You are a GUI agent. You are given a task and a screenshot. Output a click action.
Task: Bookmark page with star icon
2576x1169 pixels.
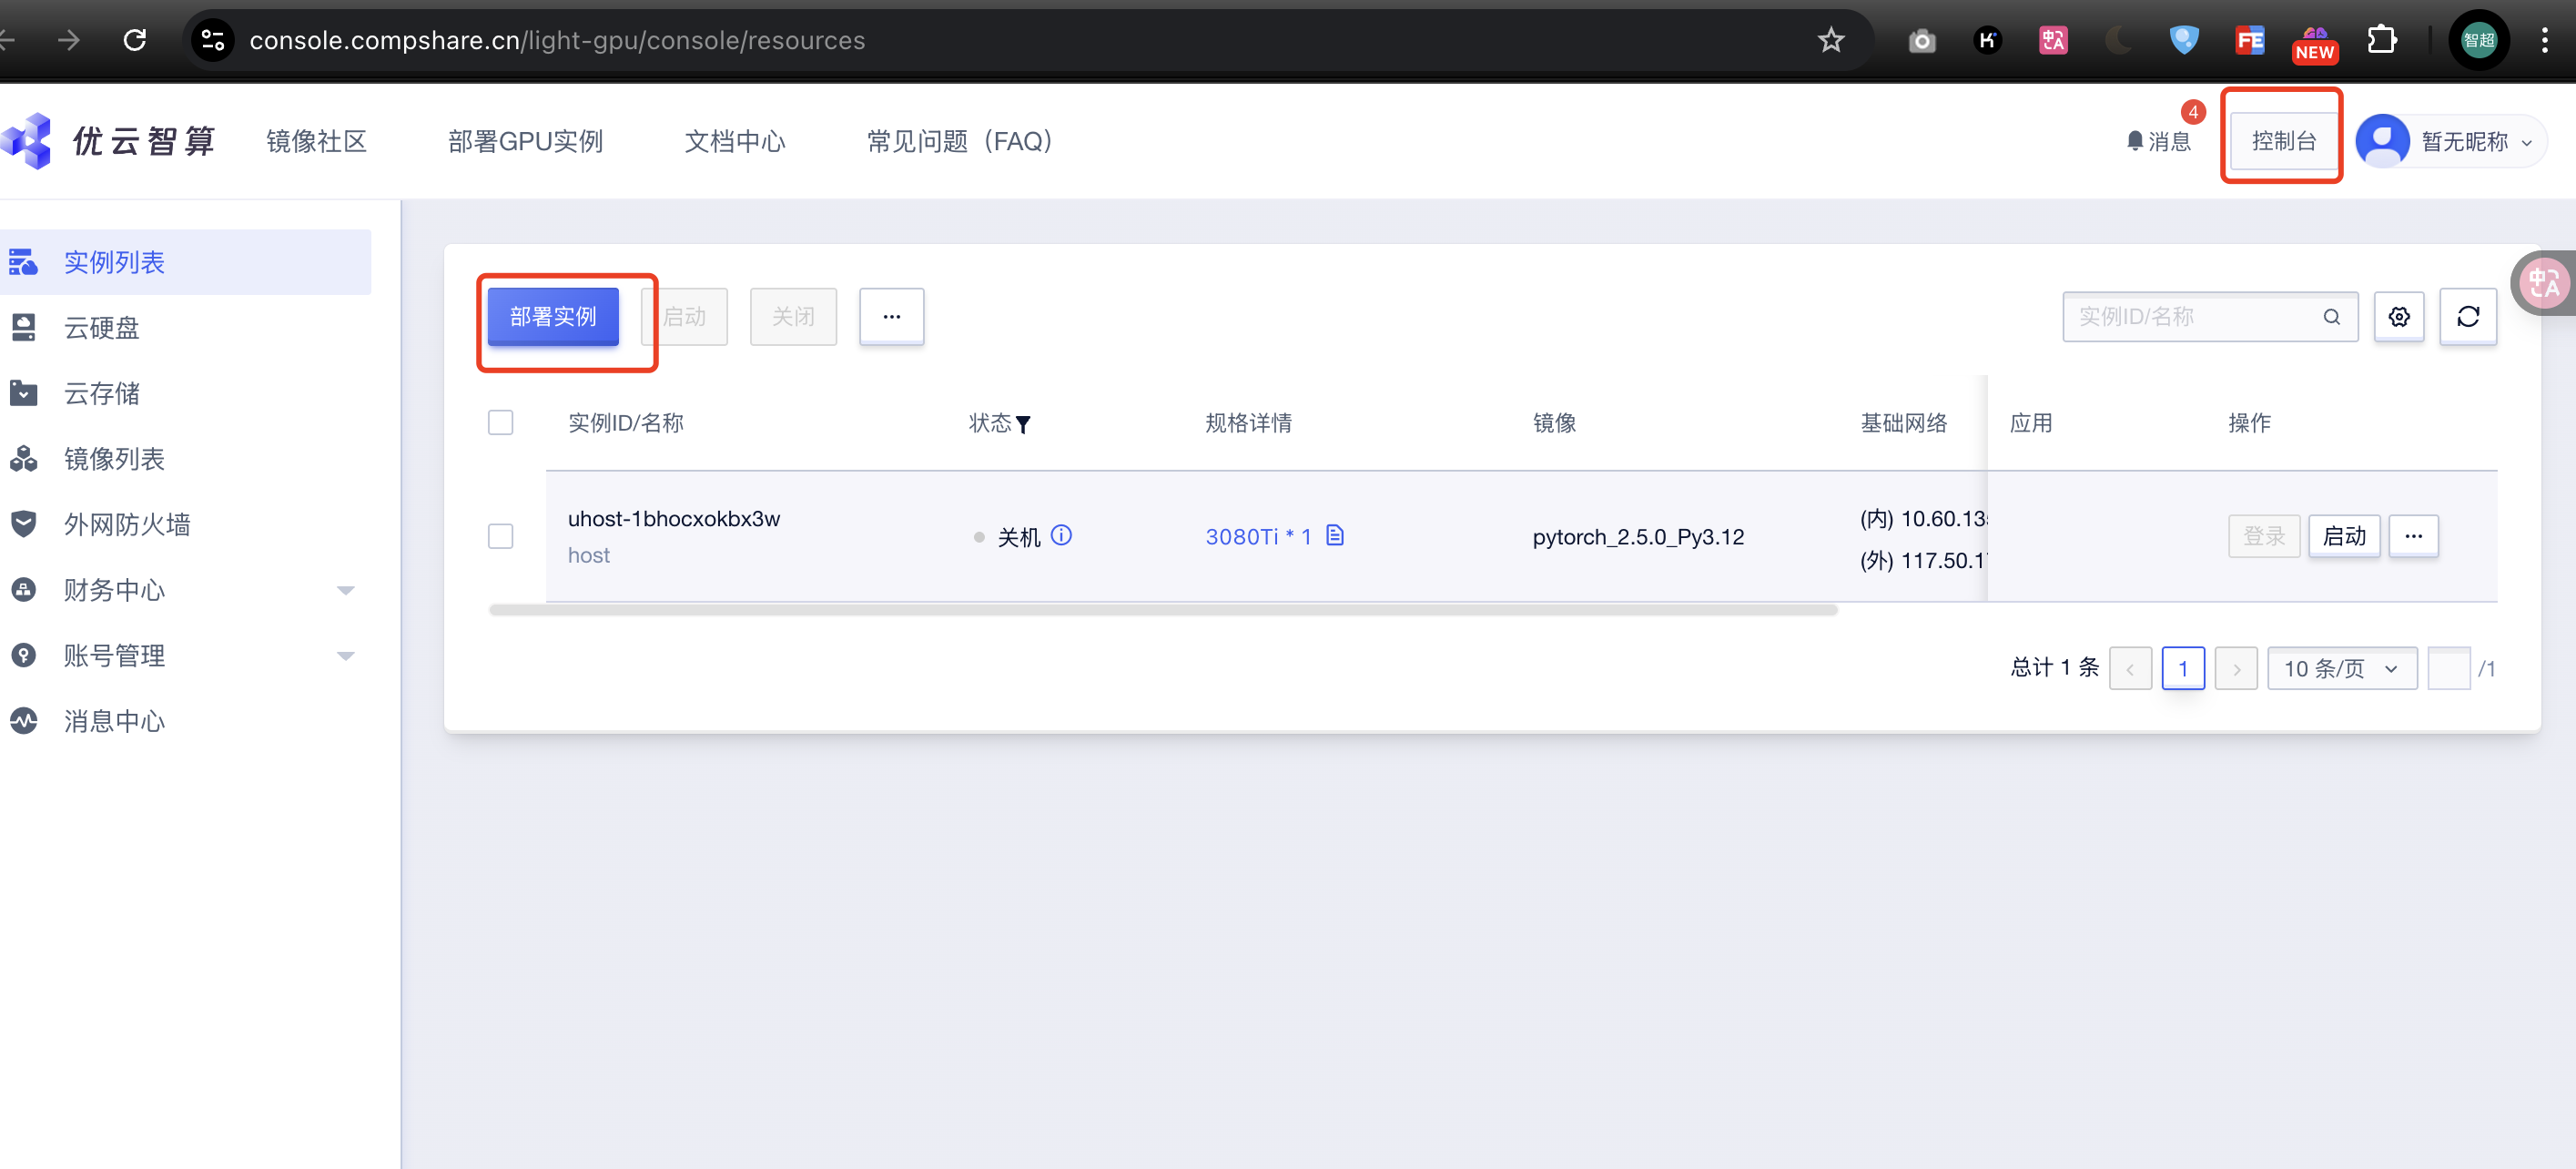coord(1830,40)
